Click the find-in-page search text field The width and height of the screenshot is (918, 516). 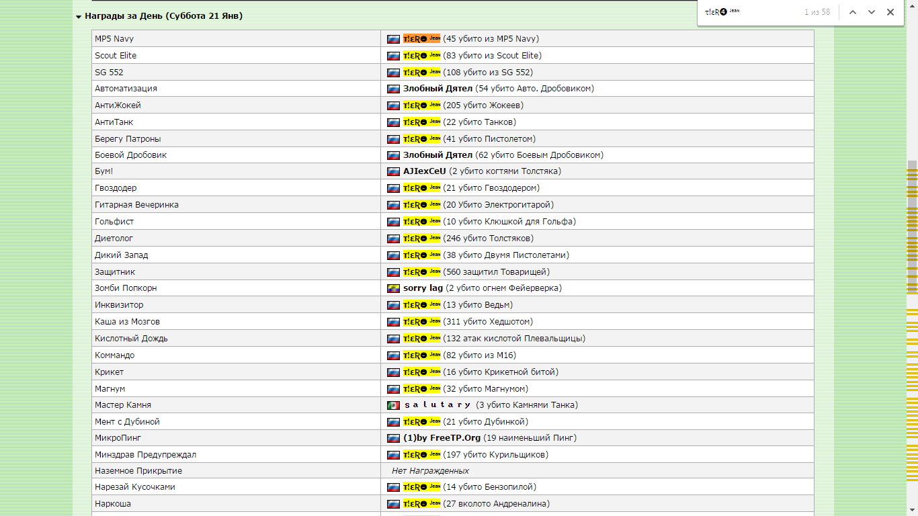point(749,12)
